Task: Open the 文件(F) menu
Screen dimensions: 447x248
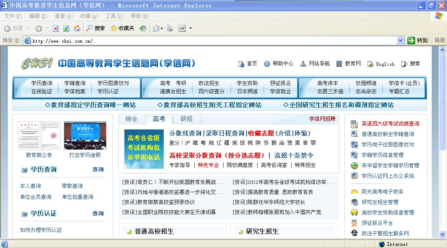Action: tap(13, 16)
